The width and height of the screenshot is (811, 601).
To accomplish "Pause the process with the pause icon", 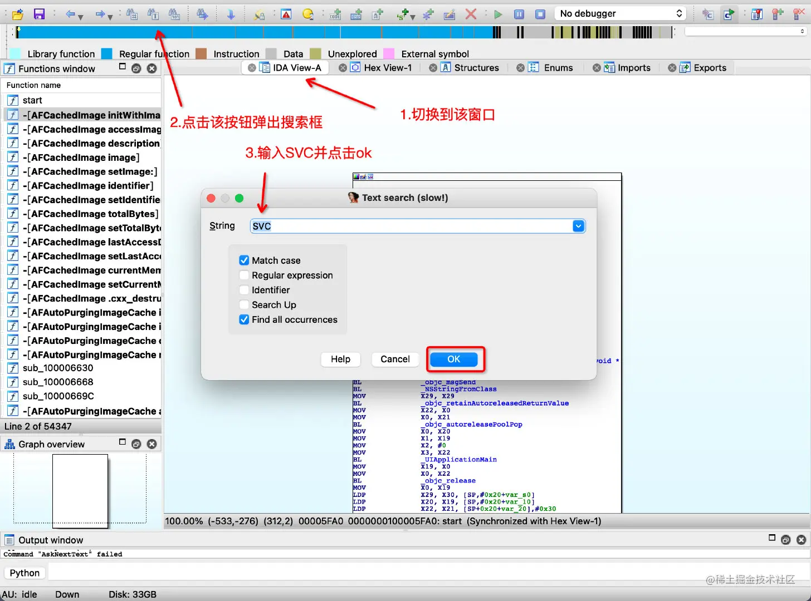I will (519, 14).
